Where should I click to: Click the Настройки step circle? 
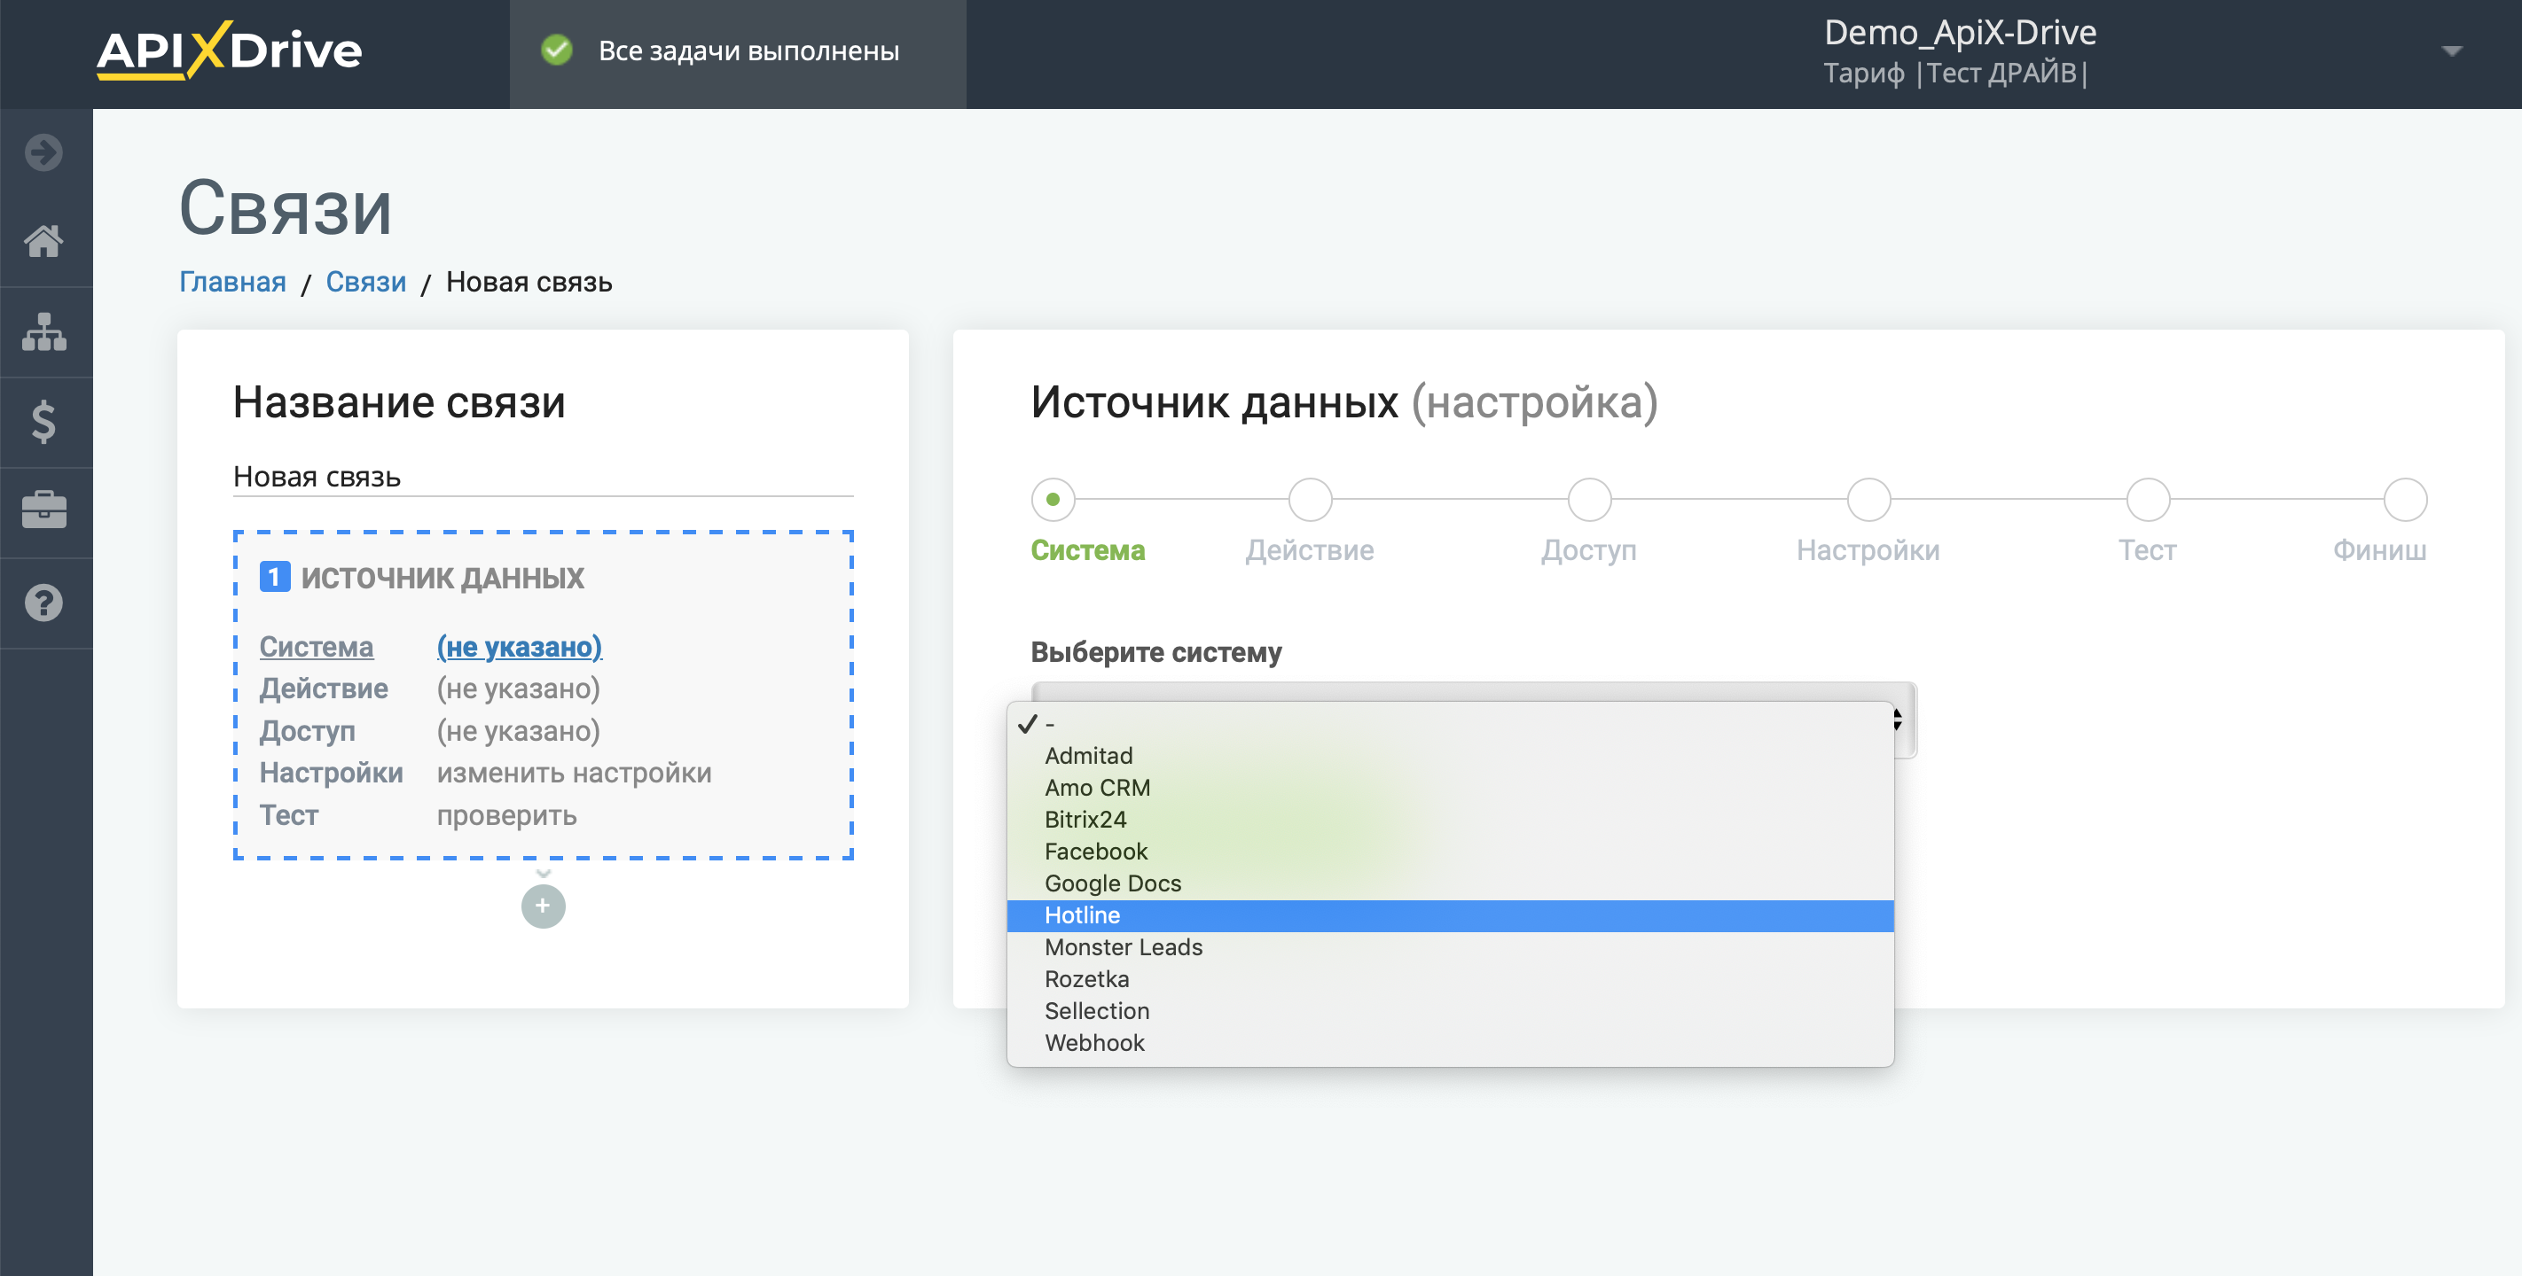point(1868,499)
